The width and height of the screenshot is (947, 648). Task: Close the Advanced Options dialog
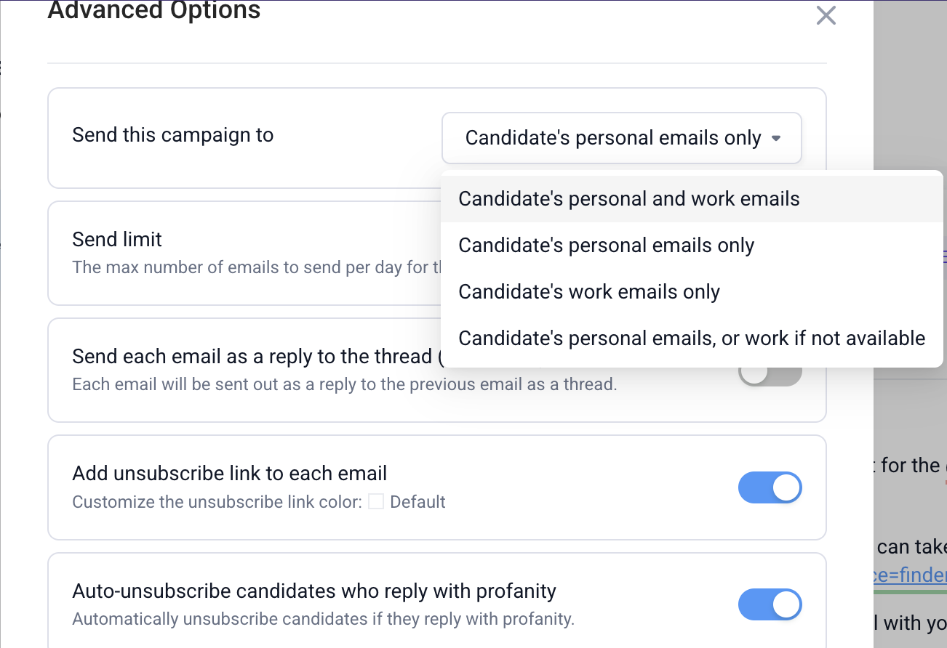[x=826, y=15]
